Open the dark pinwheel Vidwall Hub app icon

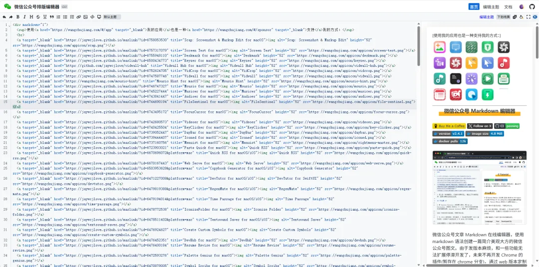pos(504,47)
